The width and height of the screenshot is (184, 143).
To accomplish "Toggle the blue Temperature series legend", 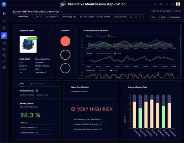I will (103, 71).
